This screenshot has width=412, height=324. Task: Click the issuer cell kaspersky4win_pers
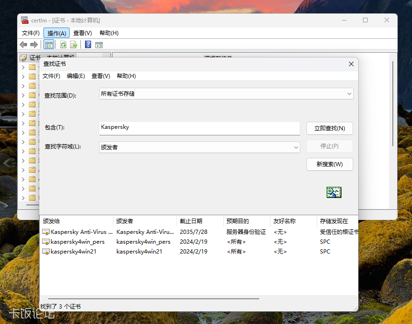tap(143, 242)
